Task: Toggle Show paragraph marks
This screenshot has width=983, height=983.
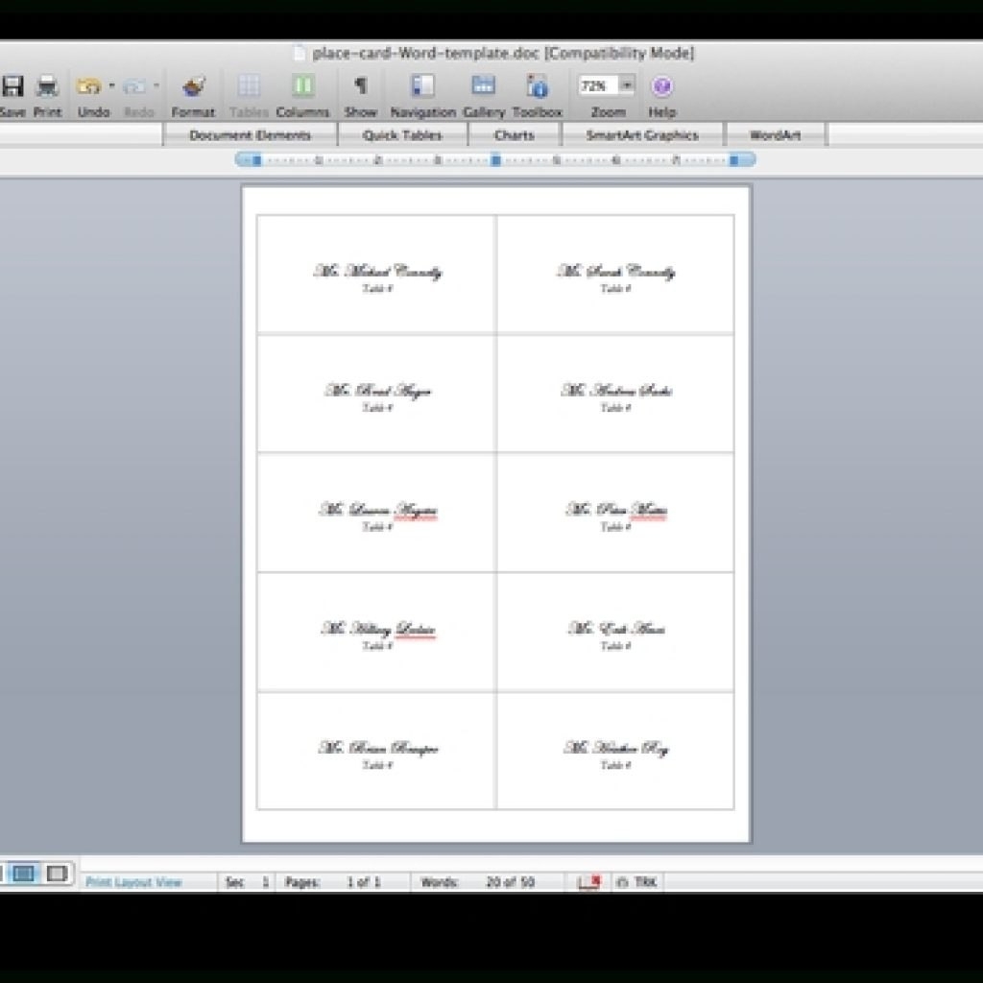Action: point(361,87)
